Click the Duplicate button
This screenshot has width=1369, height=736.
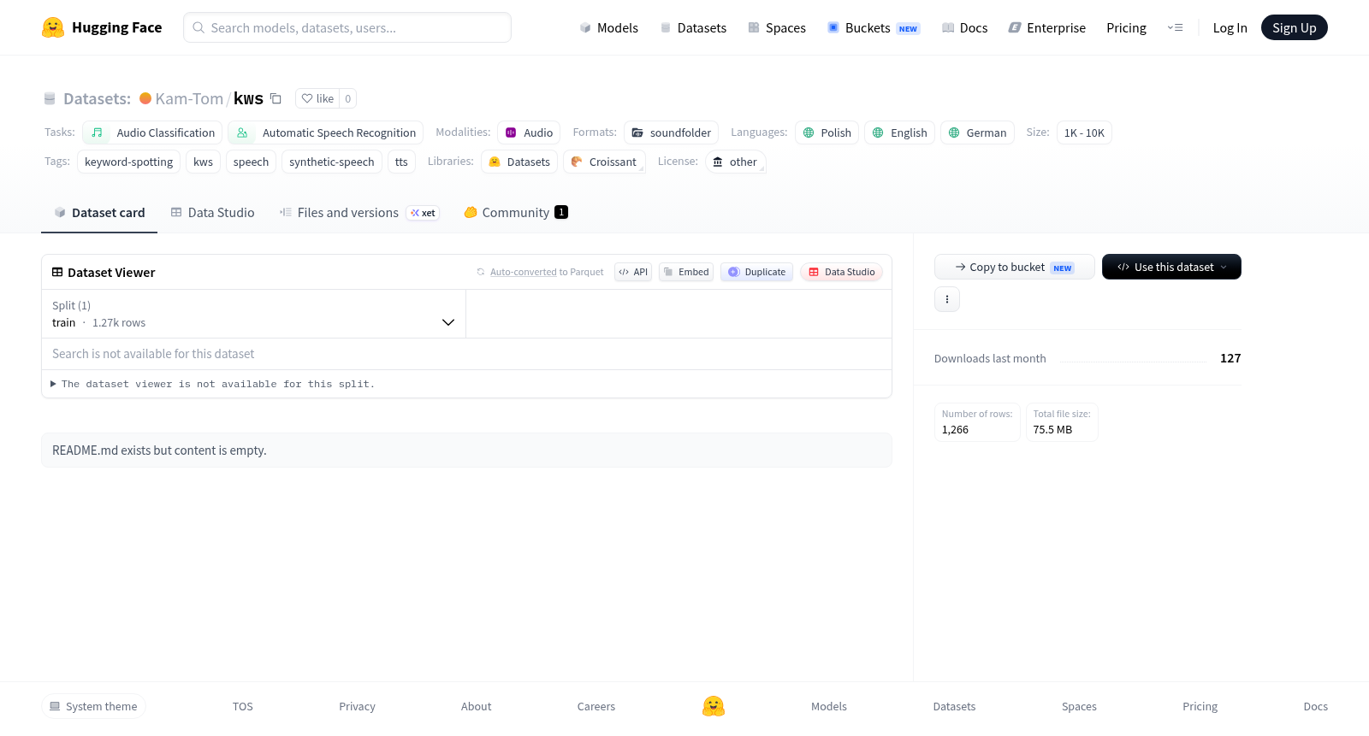[756, 272]
